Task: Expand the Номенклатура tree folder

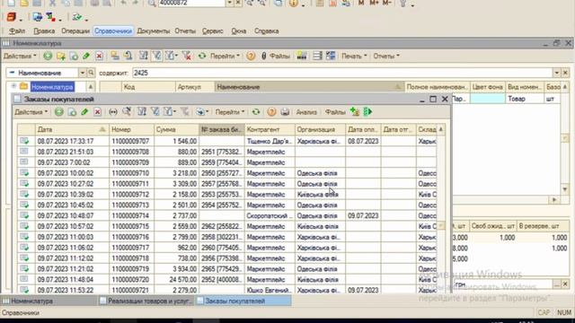Action: [x=13, y=86]
